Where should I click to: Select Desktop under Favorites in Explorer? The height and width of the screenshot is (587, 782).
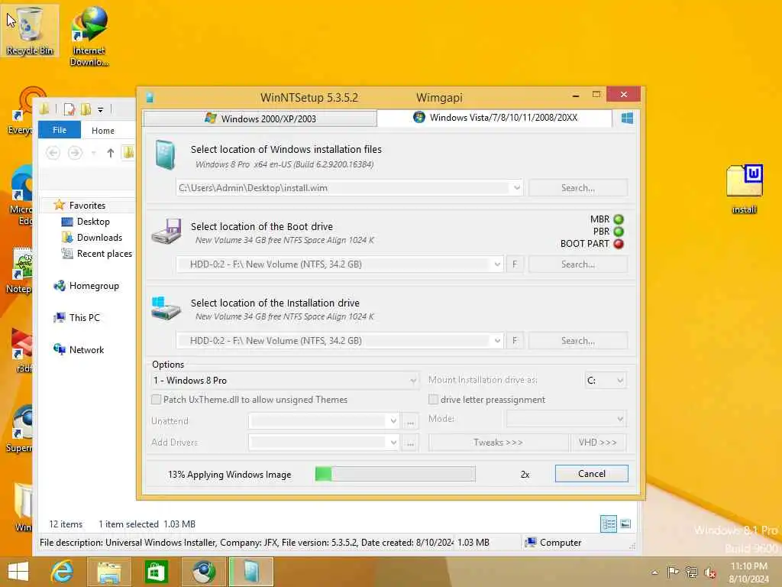pyautogui.click(x=86, y=221)
